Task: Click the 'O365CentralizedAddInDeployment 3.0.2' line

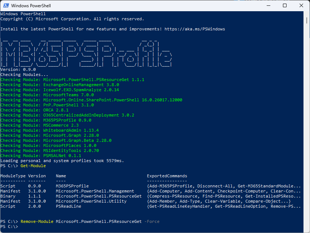Action: click(x=67, y=115)
